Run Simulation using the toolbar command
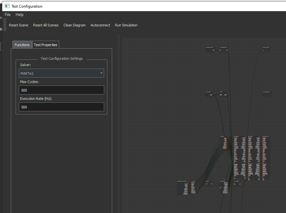 point(126,25)
